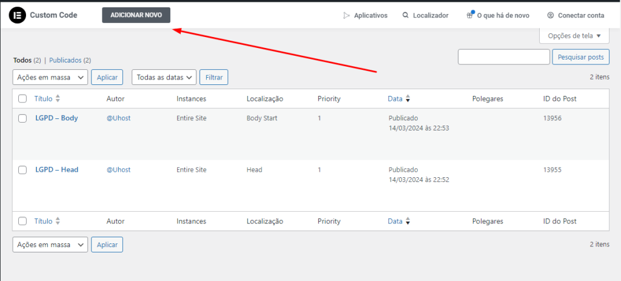Click Entire Site in LGPD – Body row
Viewport: 621px width, 281px height.
[191, 118]
